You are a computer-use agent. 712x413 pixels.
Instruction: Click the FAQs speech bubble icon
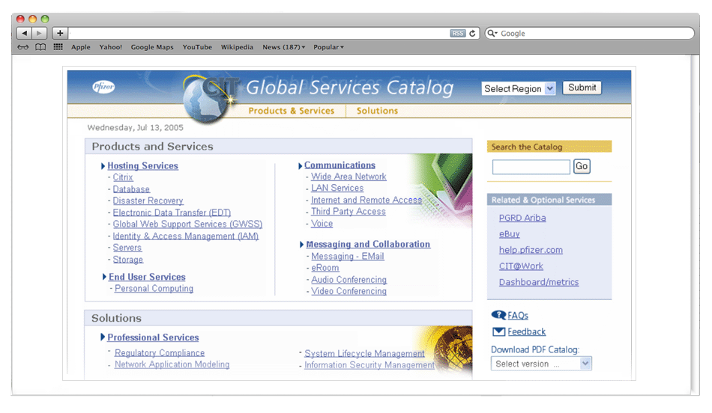[x=498, y=315]
